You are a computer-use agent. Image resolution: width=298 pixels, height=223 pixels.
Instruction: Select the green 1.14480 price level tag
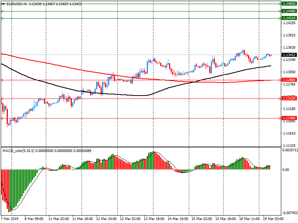point(289,11)
